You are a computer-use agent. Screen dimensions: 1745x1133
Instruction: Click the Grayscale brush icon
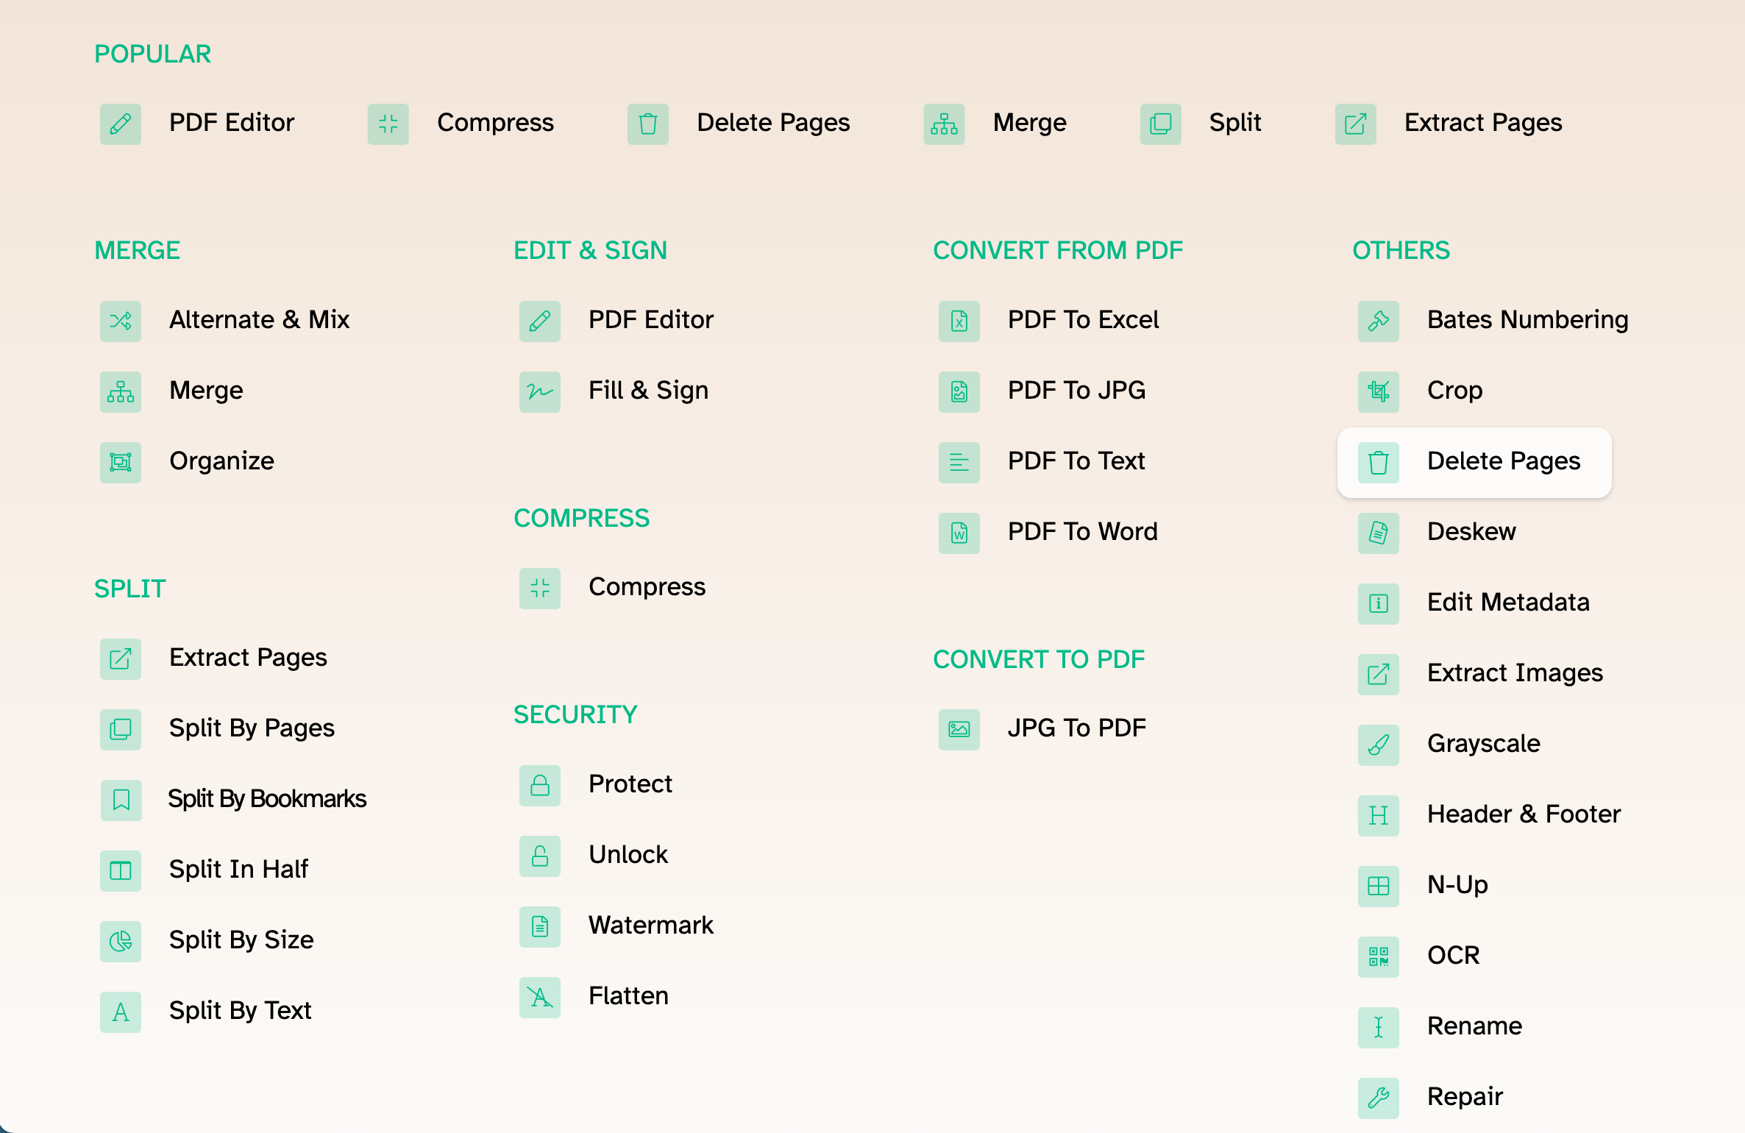point(1377,745)
